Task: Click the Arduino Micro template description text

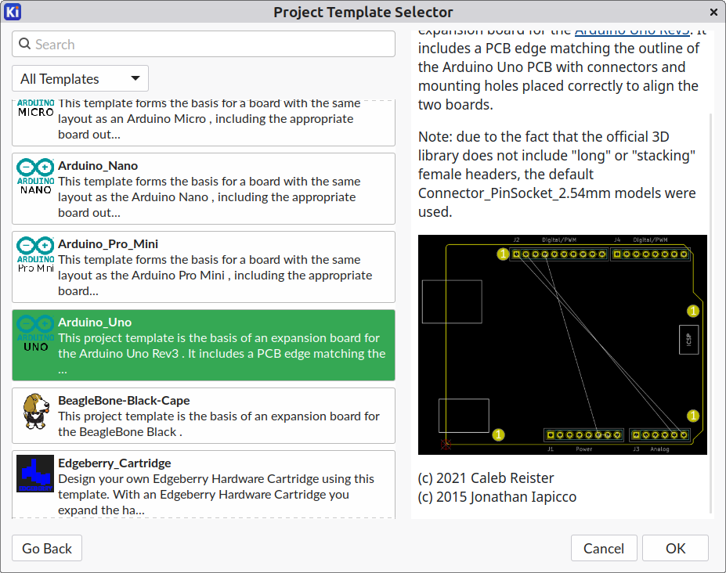Action: click(x=209, y=119)
